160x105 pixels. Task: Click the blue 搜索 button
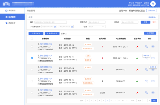tap(146, 22)
